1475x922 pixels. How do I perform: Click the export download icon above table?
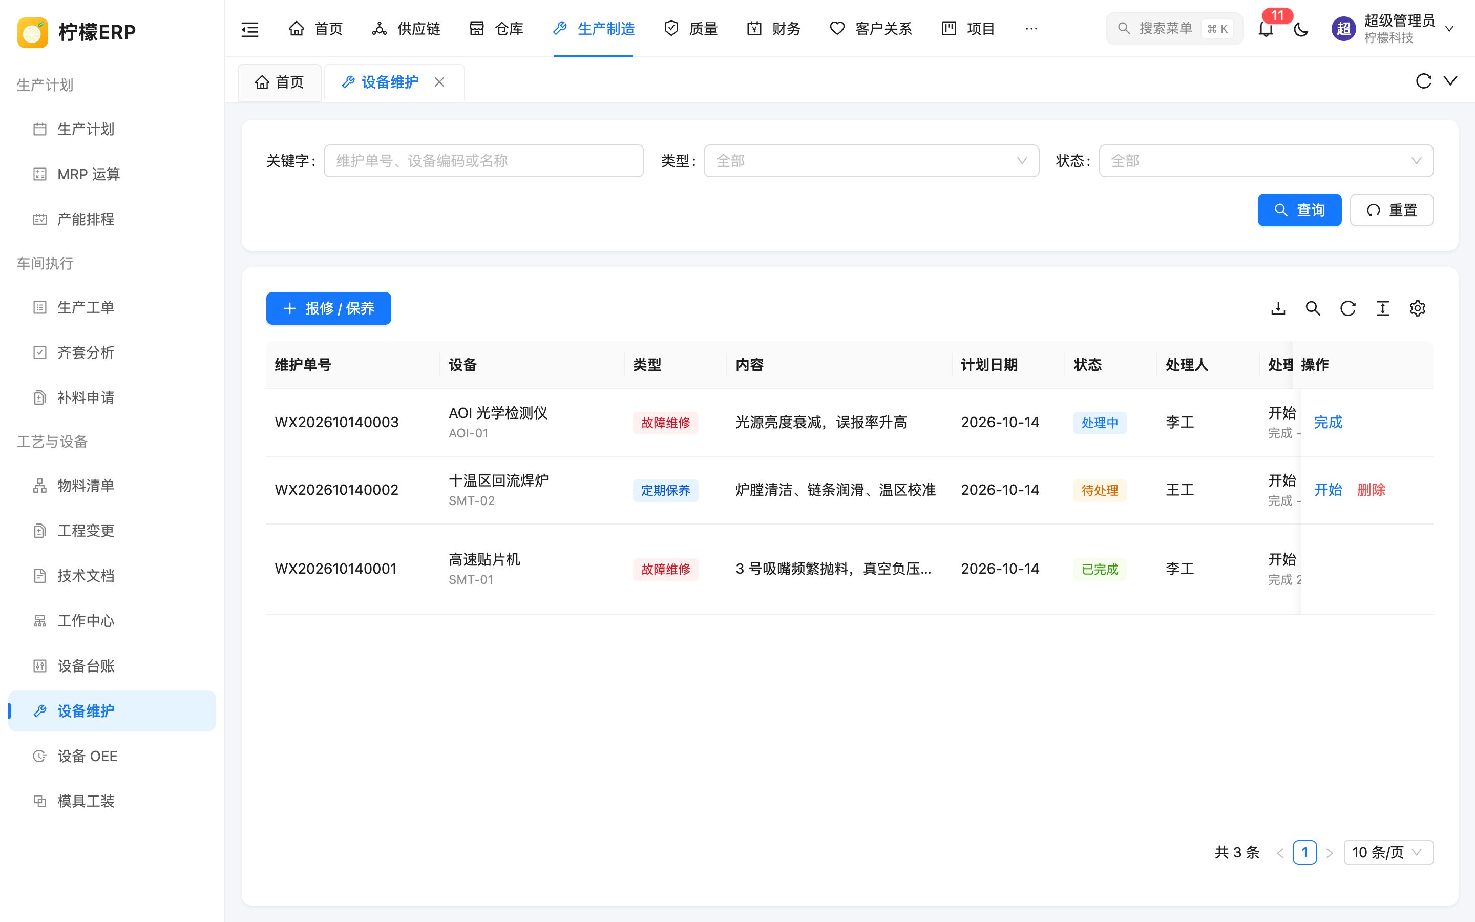[1278, 308]
